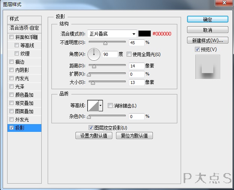Enable the 图案叠加 checkbox
This screenshot has height=190, width=234.
pyautogui.click(x=12, y=111)
